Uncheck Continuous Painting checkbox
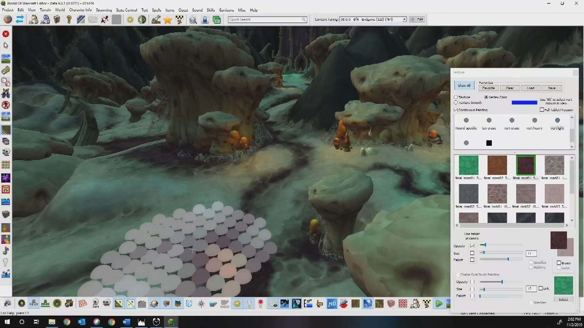 tap(456, 110)
